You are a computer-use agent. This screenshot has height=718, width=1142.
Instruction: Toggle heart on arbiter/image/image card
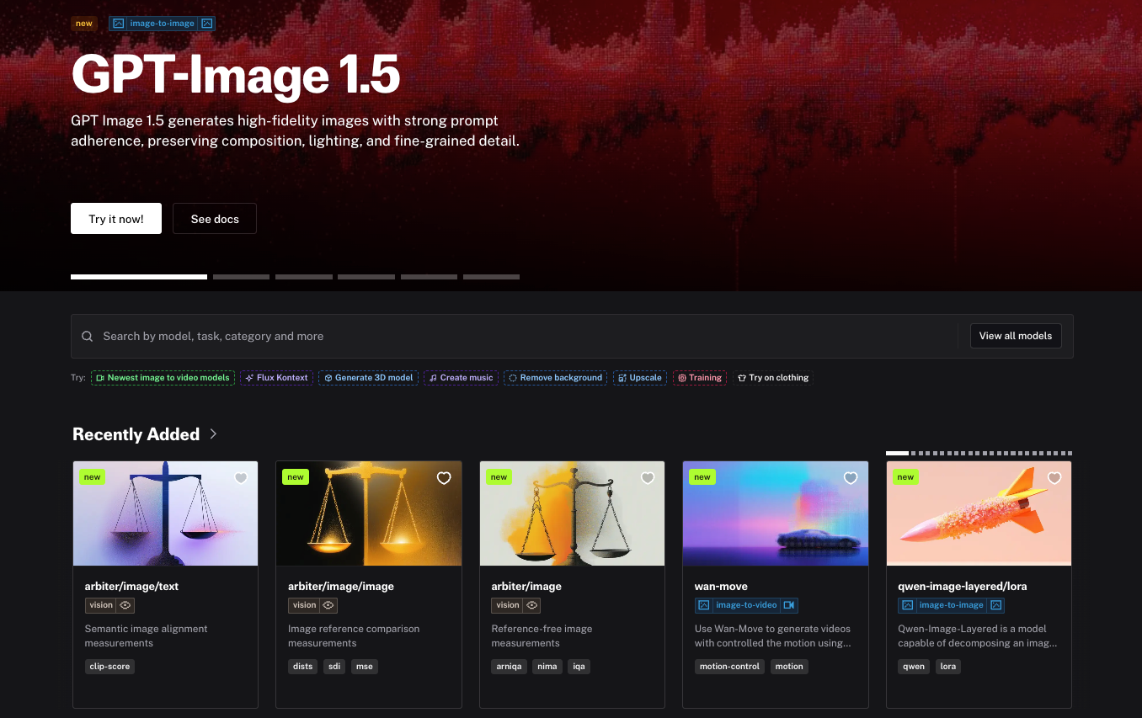(444, 478)
